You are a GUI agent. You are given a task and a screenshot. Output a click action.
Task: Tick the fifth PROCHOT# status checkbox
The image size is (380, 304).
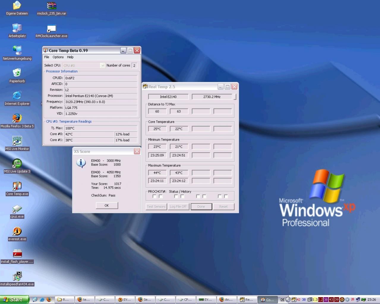198,196
